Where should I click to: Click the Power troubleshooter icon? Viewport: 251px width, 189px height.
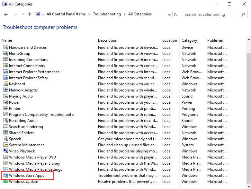[6, 102]
